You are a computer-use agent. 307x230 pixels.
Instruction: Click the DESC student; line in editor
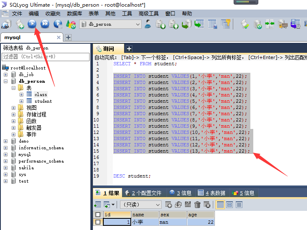pos(132,176)
